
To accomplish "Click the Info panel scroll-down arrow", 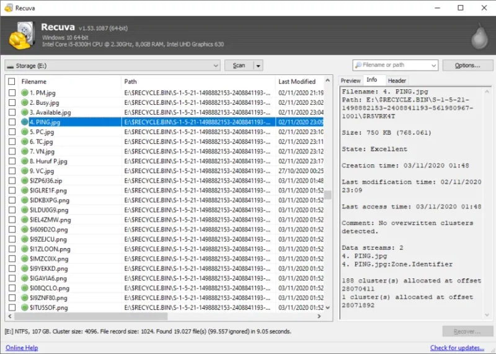I will (x=487, y=315).
